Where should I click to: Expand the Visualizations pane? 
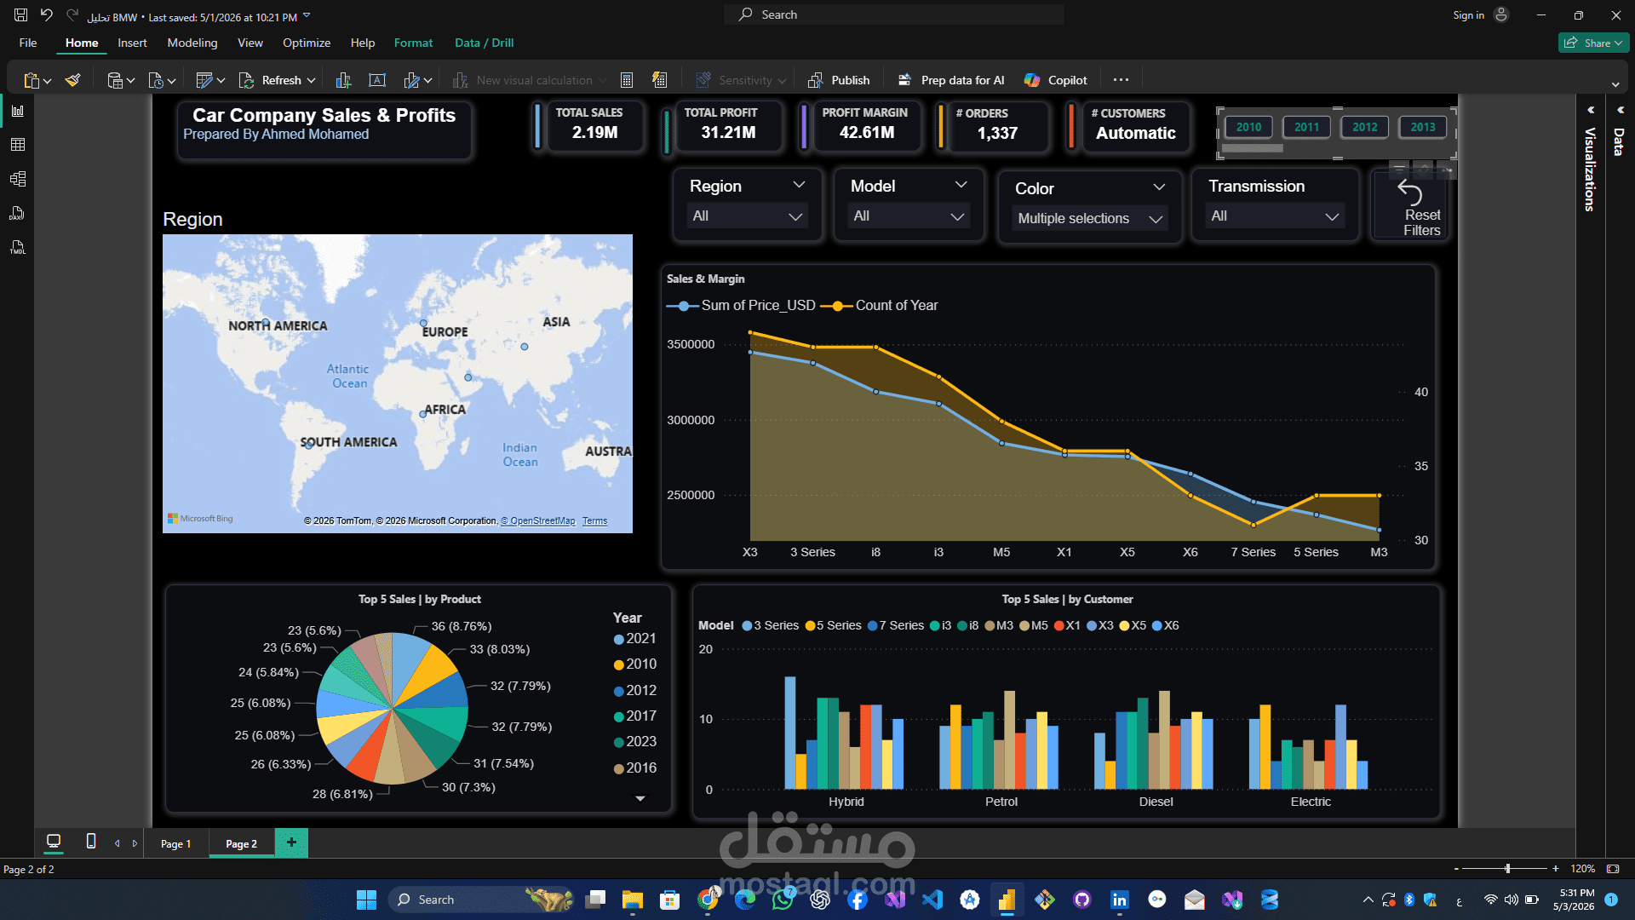1590,110
